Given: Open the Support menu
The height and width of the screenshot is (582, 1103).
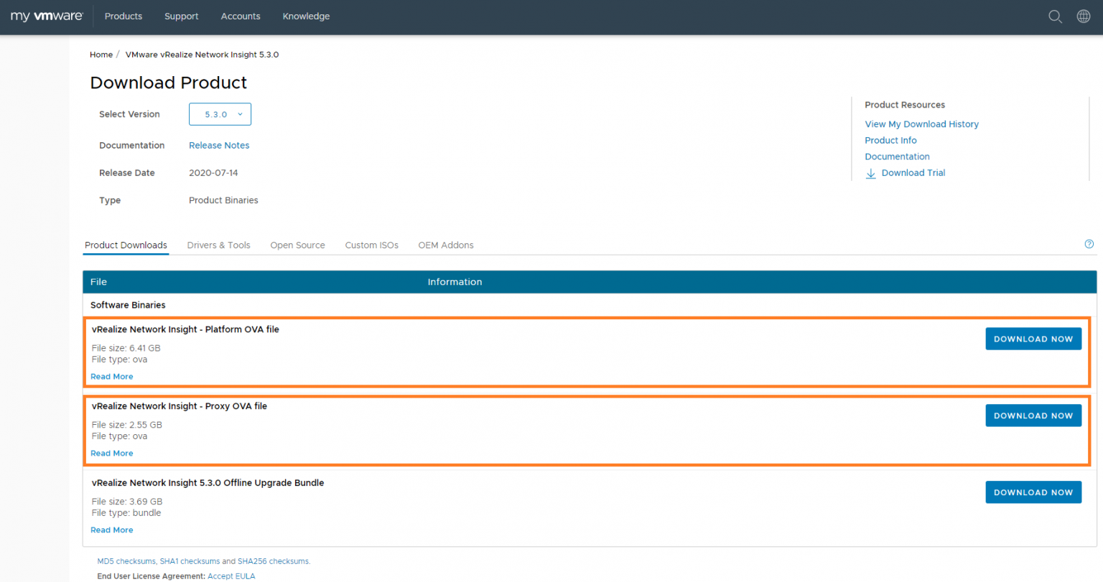Looking at the screenshot, I should pos(181,16).
